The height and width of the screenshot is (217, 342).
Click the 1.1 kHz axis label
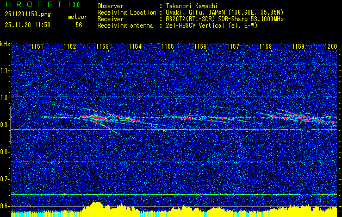(5, 71)
